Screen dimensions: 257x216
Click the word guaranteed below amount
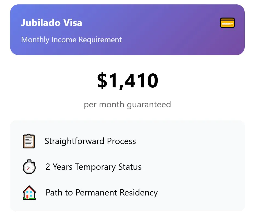149,105
